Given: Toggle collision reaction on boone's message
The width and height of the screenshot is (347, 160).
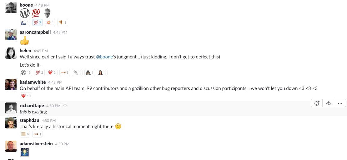Looking at the screenshot, I should pos(50,22).
